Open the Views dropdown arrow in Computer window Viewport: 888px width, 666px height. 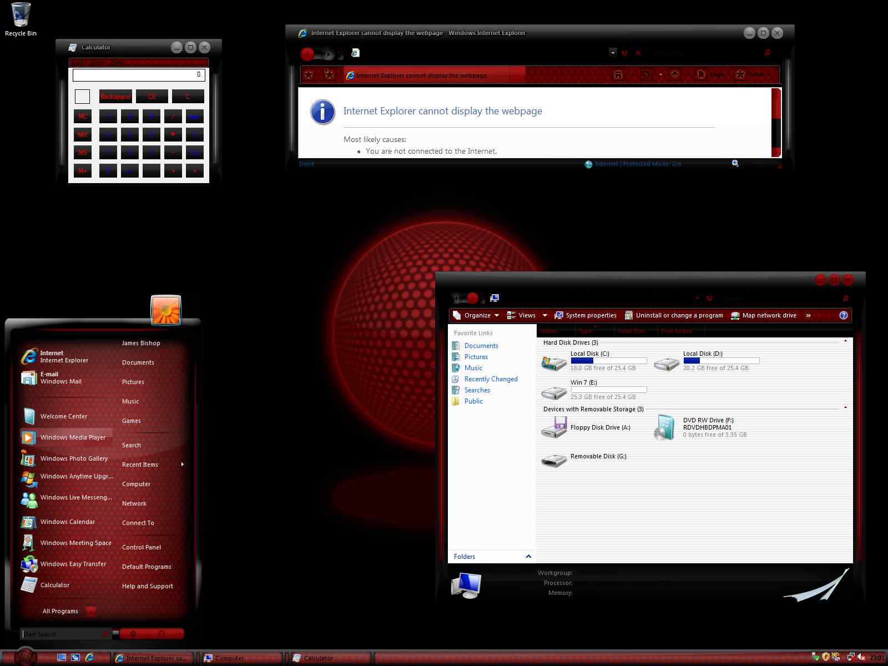[544, 315]
